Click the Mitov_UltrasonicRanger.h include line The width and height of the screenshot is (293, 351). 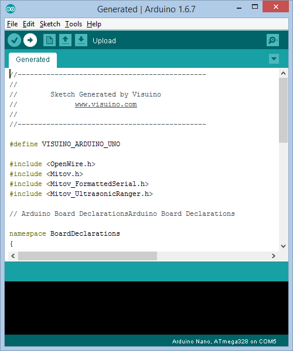[x=81, y=194]
